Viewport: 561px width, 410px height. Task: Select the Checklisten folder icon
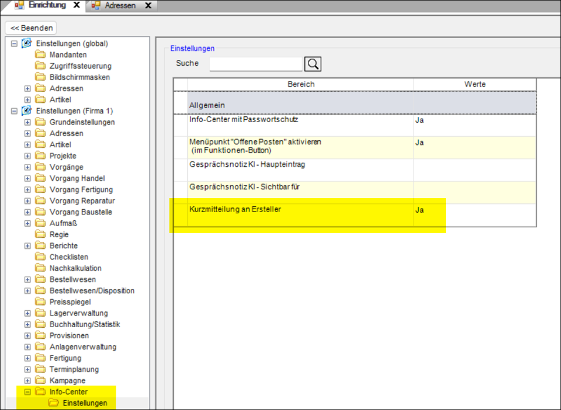coord(41,257)
